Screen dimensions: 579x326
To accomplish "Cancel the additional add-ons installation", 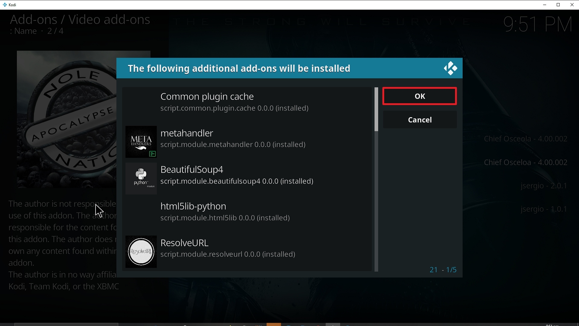I will [420, 120].
